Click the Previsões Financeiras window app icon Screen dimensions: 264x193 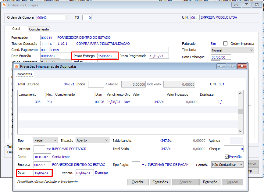point(16,66)
